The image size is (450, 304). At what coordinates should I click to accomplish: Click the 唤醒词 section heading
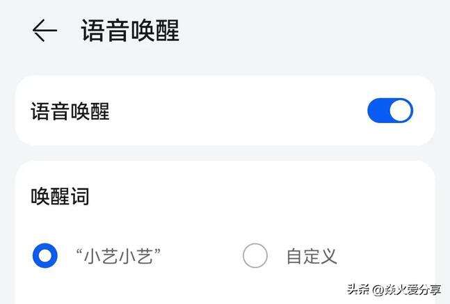(x=61, y=197)
